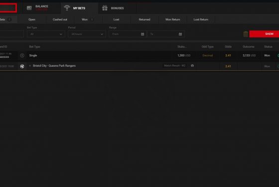Filter bets by Returned
This screenshot has width=279, height=187.
coord(144,19)
